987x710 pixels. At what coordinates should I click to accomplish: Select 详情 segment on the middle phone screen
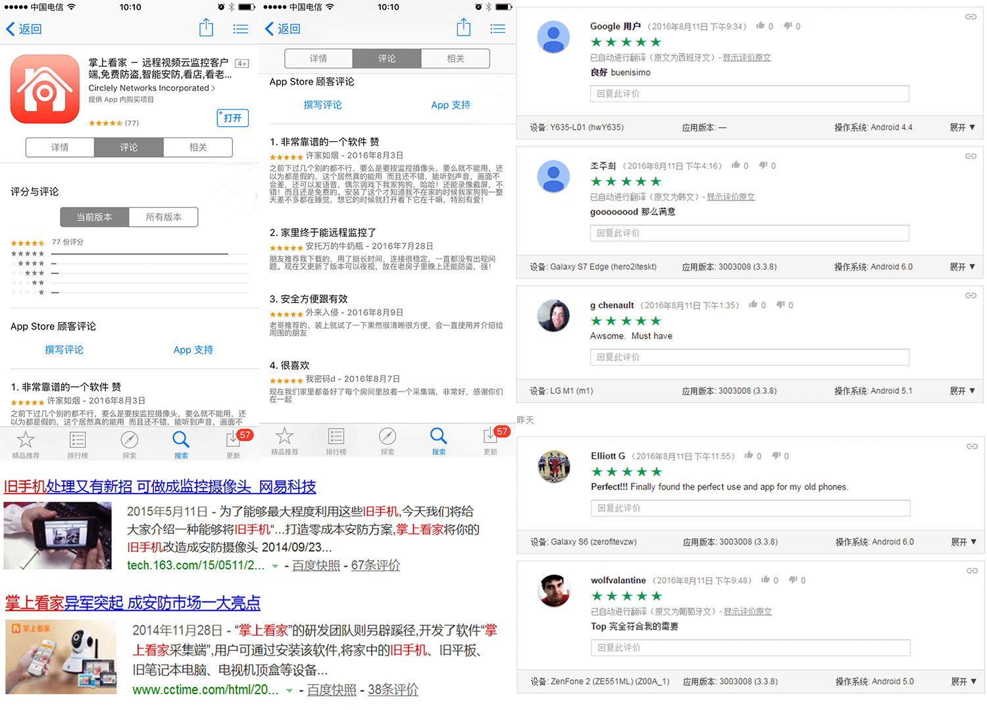pos(318,59)
